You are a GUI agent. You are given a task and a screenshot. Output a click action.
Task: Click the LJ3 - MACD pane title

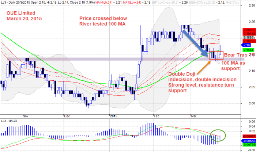(x=9, y=121)
